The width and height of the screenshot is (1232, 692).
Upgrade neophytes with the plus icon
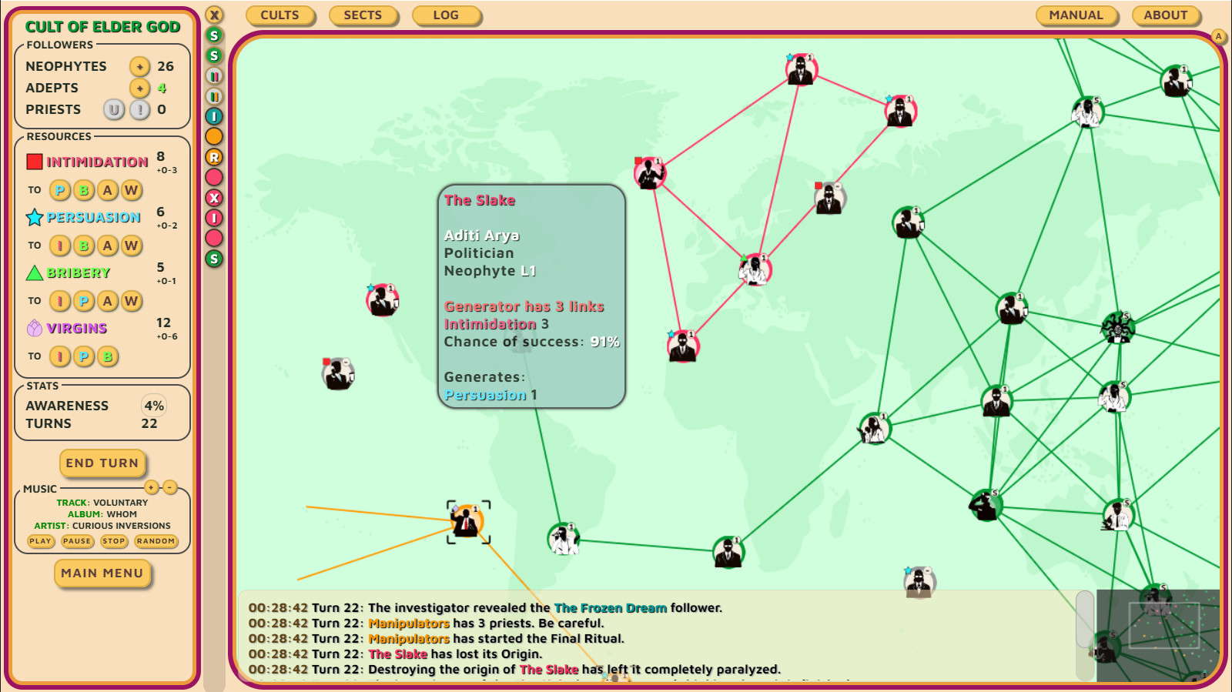click(139, 66)
